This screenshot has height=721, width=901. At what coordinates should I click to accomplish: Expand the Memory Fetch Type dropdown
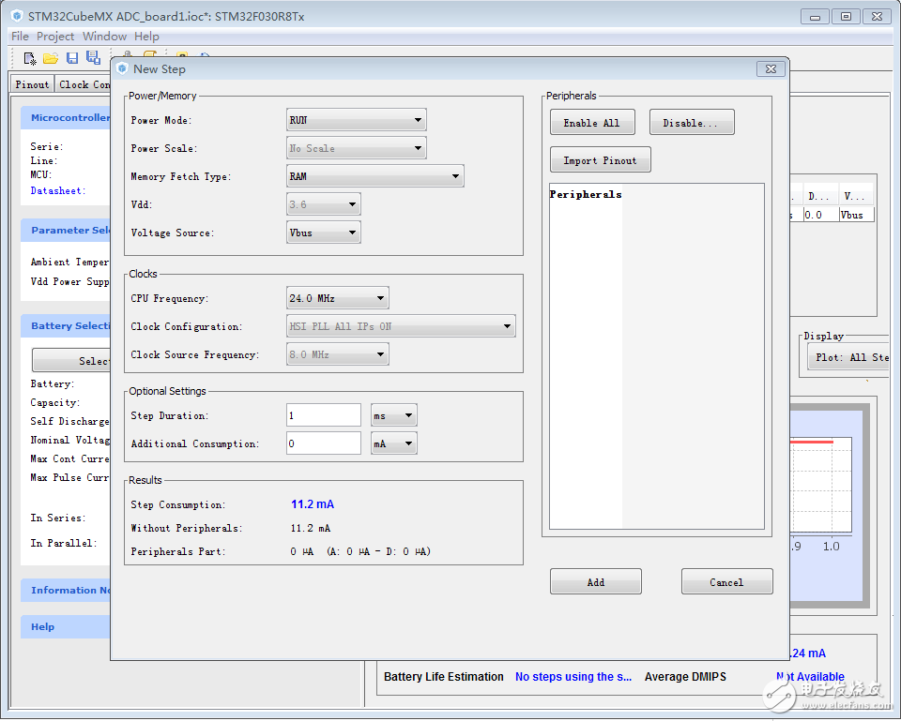click(374, 176)
